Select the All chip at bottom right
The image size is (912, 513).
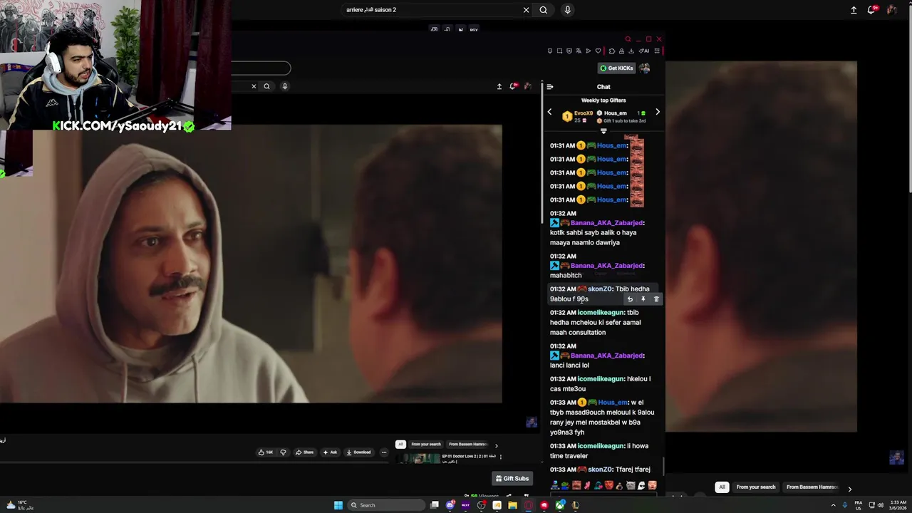[722, 487]
